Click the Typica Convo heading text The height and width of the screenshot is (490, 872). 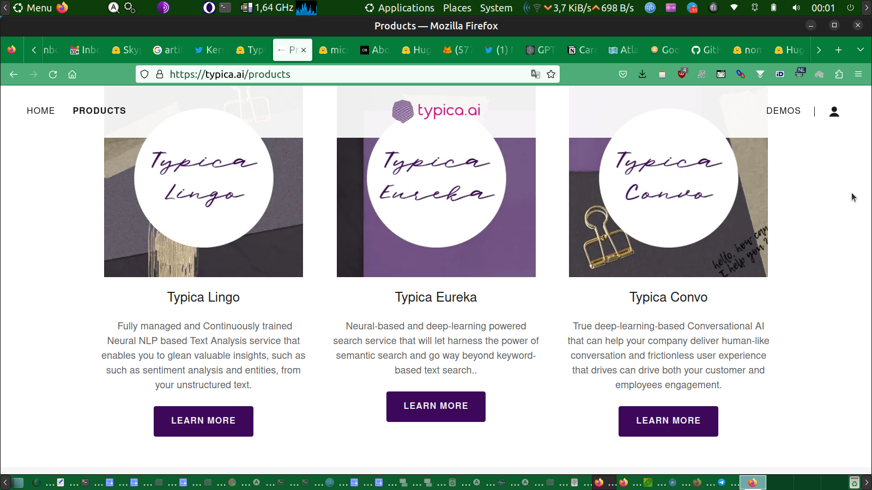[668, 297]
